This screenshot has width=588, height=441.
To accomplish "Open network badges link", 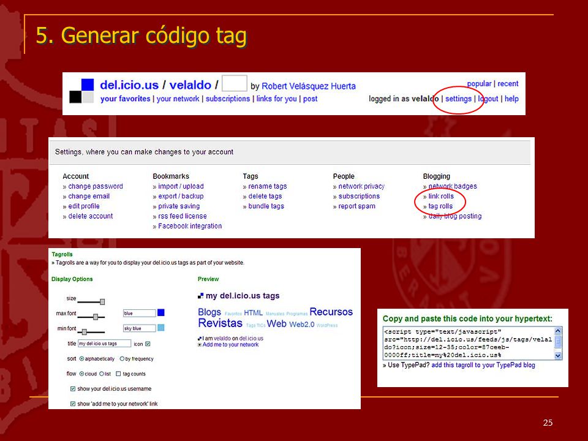I will pyautogui.click(x=453, y=186).
